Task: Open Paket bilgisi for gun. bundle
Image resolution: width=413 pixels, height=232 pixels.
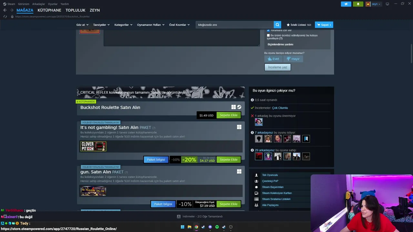Action: pos(163,204)
